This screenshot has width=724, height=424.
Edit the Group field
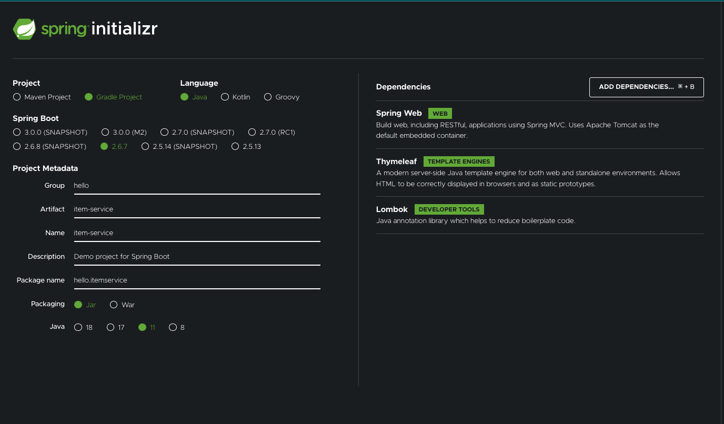pyautogui.click(x=197, y=186)
